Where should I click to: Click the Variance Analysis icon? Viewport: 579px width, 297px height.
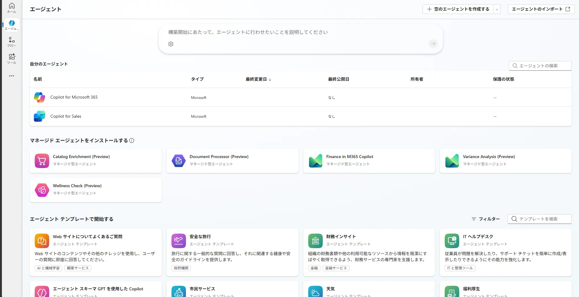click(452, 161)
